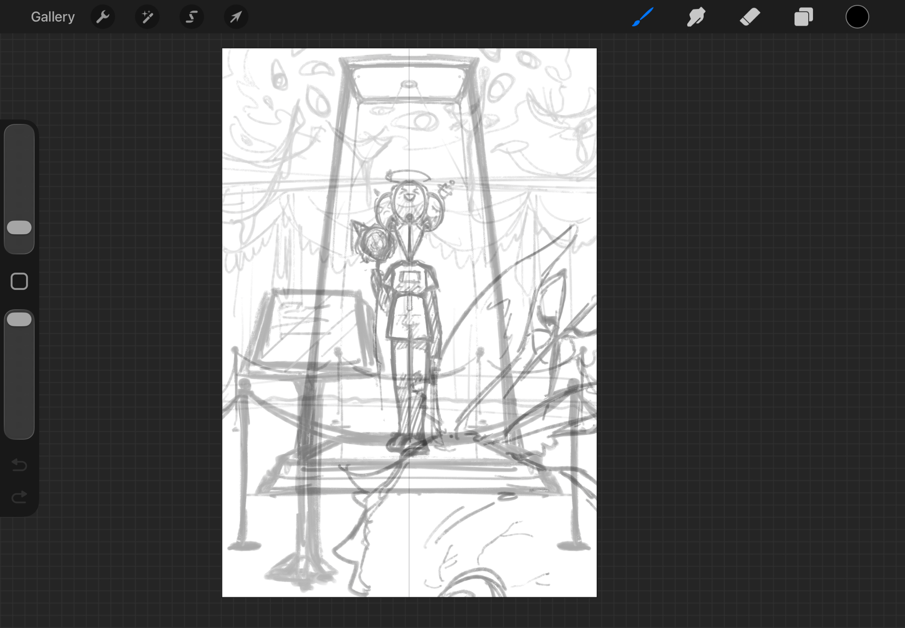Tap the redo arrow in sidebar
This screenshot has height=628, width=905.
[x=19, y=497]
